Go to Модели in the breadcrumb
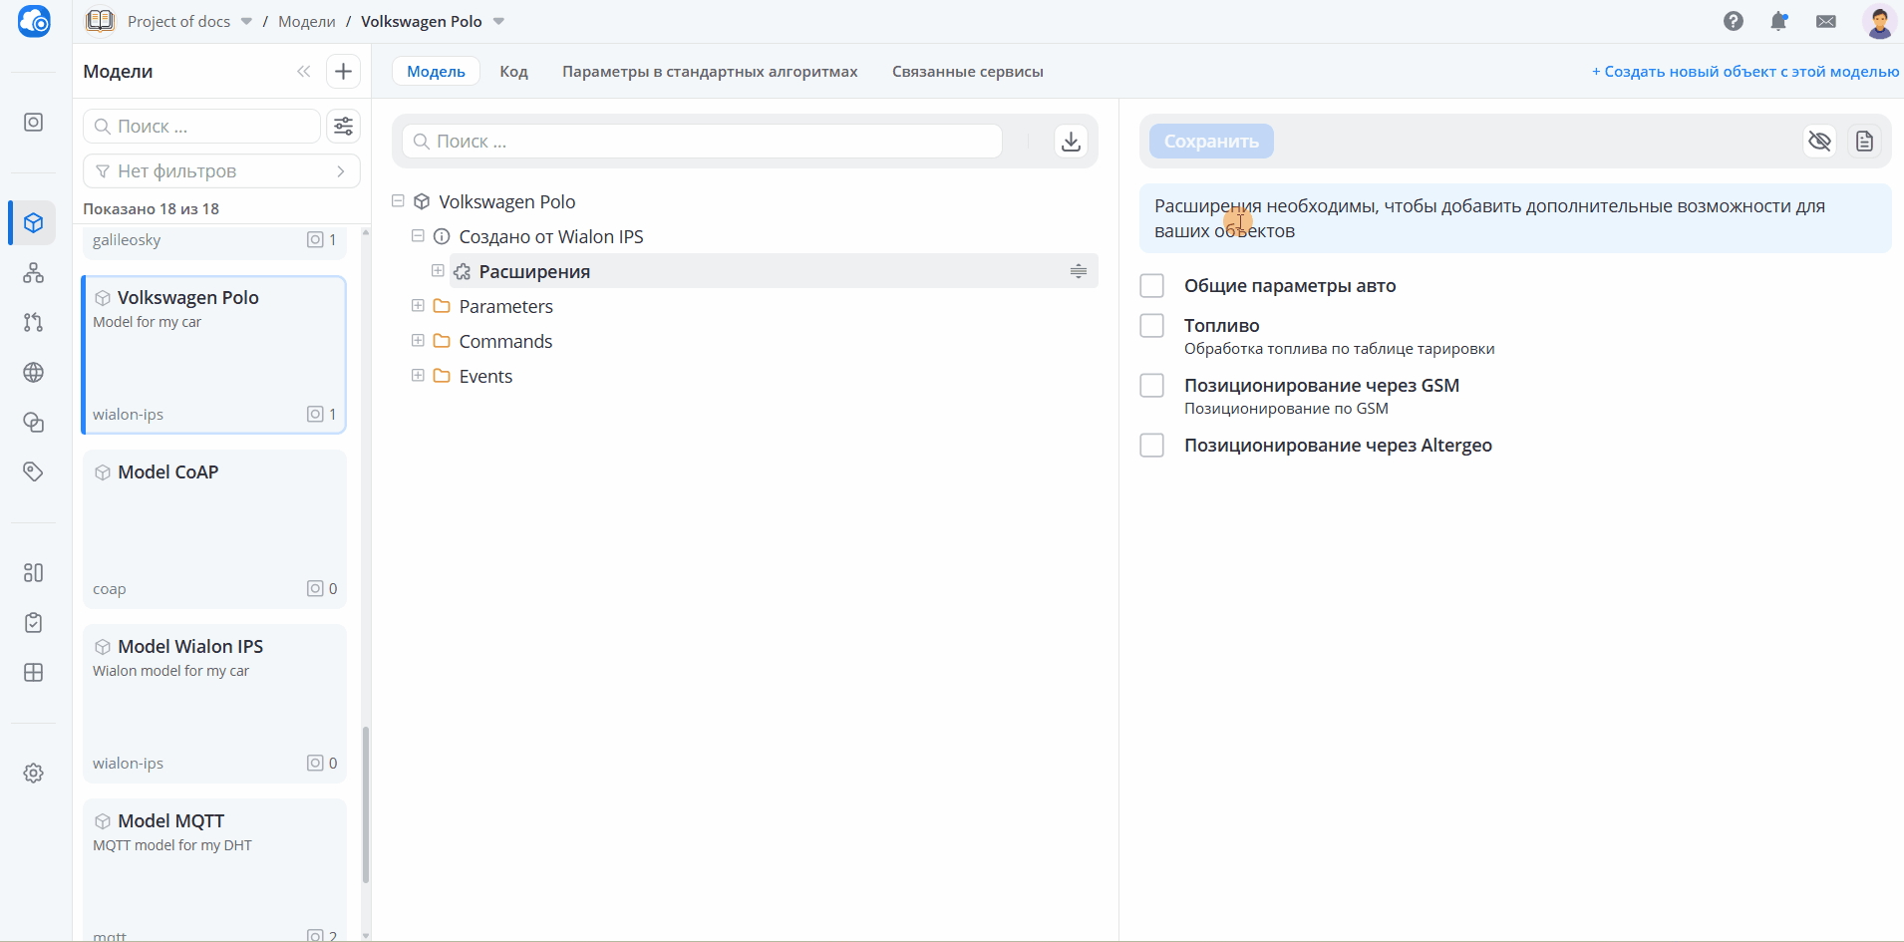 pos(306,22)
